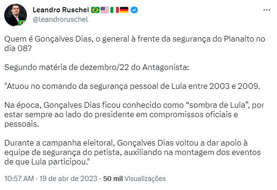
Task: Click the blue verified badge
Action: point(134,10)
